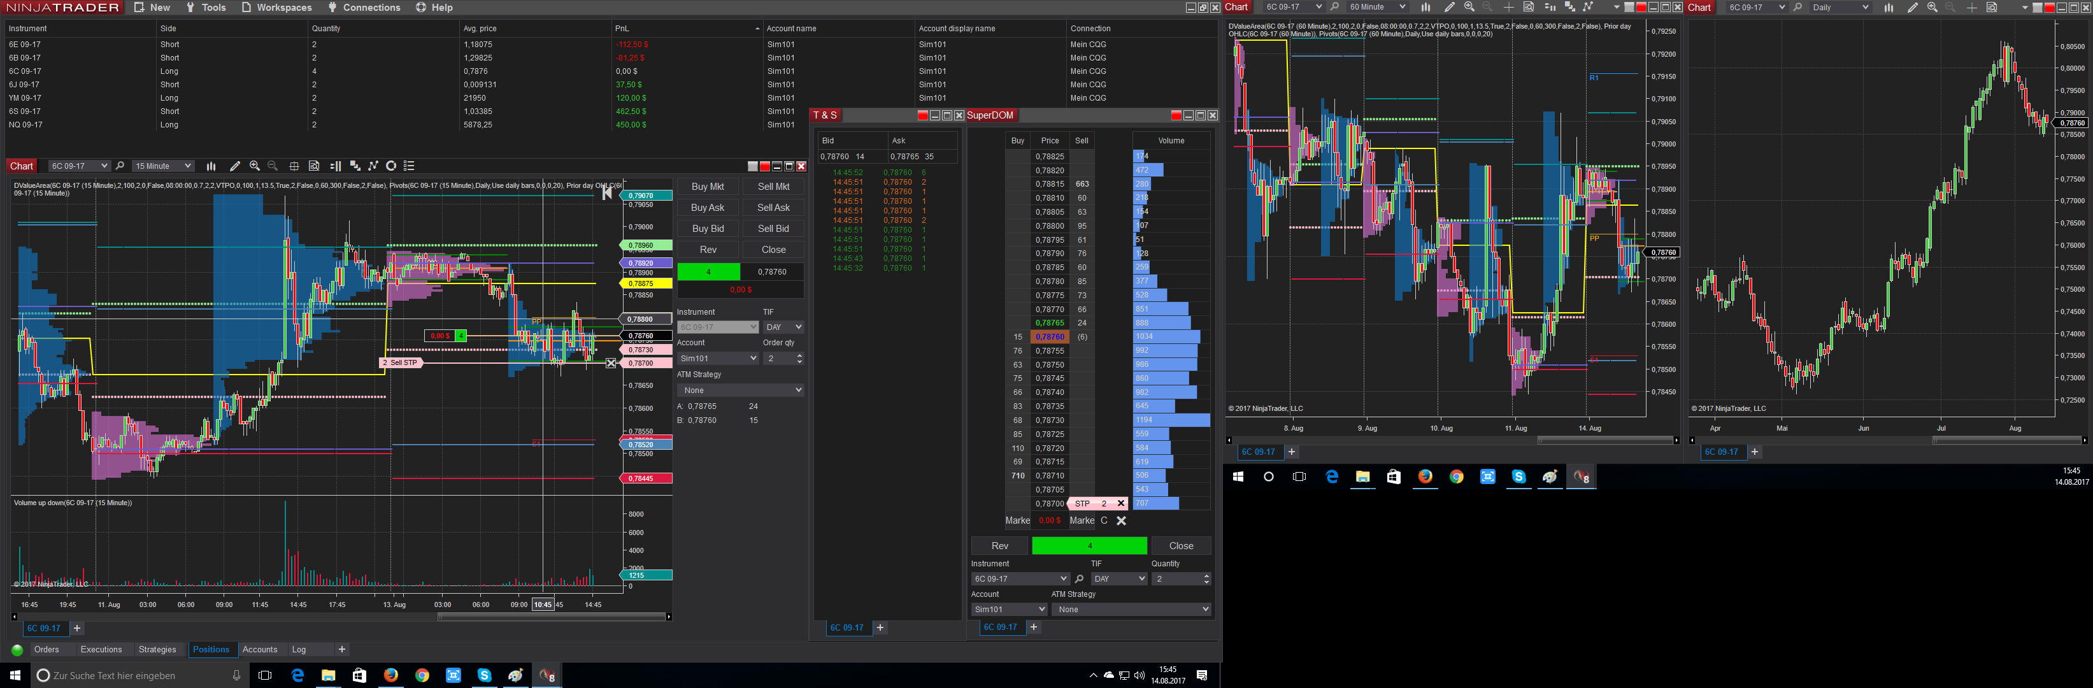Show the data box in 15 Minute chart
The image size is (2093, 688).
pos(315,166)
